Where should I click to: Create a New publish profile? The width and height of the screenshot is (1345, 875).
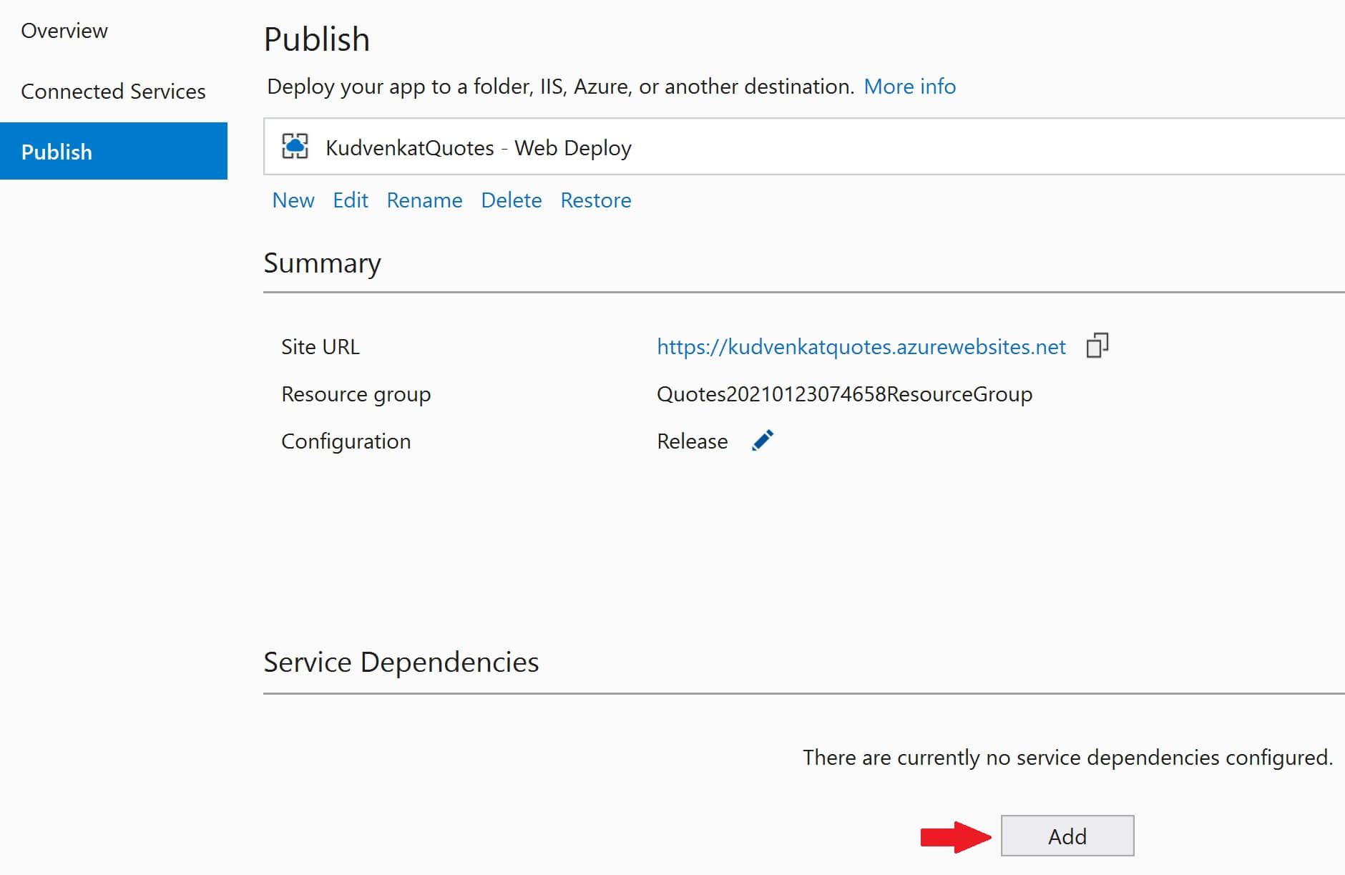click(293, 200)
